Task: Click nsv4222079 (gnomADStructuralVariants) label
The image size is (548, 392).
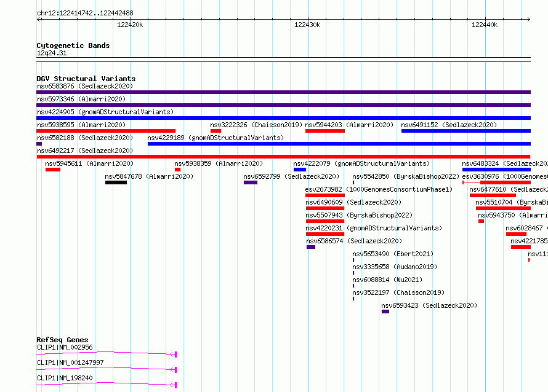Action: [x=361, y=163]
